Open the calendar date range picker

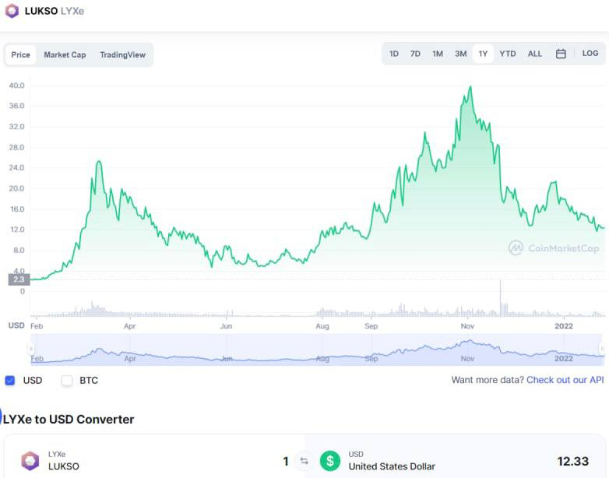tap(561, 54)
